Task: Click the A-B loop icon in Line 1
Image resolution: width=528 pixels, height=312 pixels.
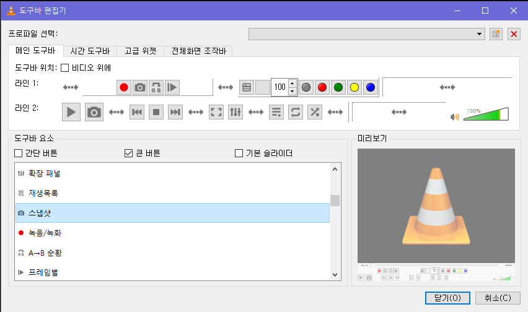Action: [x=156, y=87]
